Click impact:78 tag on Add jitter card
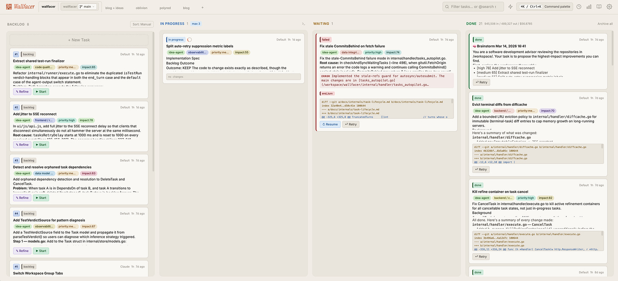 coord(86,120)
